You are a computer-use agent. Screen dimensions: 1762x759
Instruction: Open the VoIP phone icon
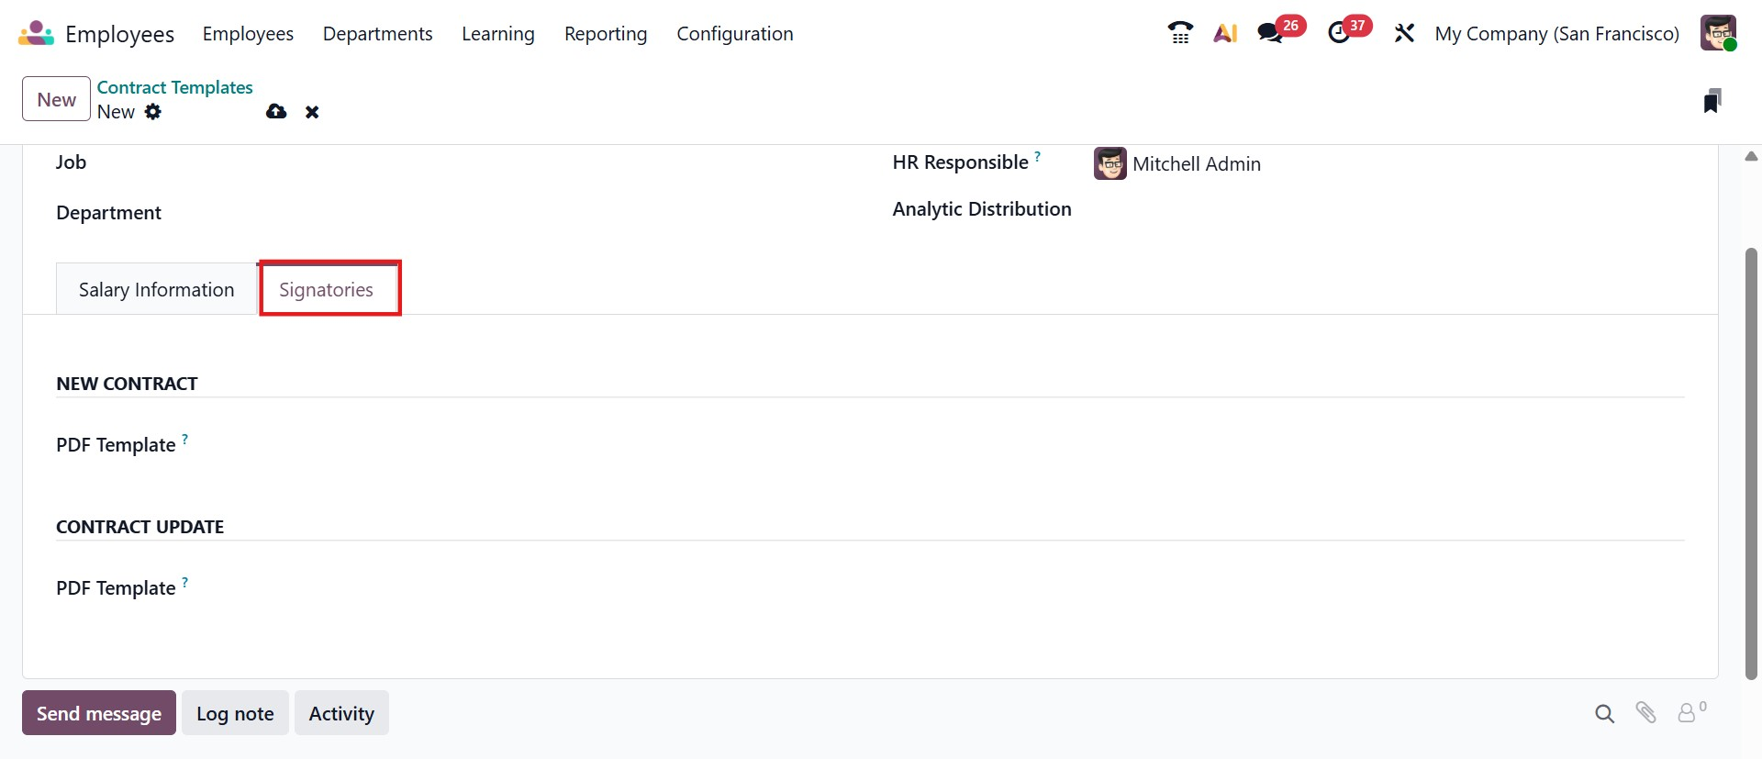point(1180,34)
